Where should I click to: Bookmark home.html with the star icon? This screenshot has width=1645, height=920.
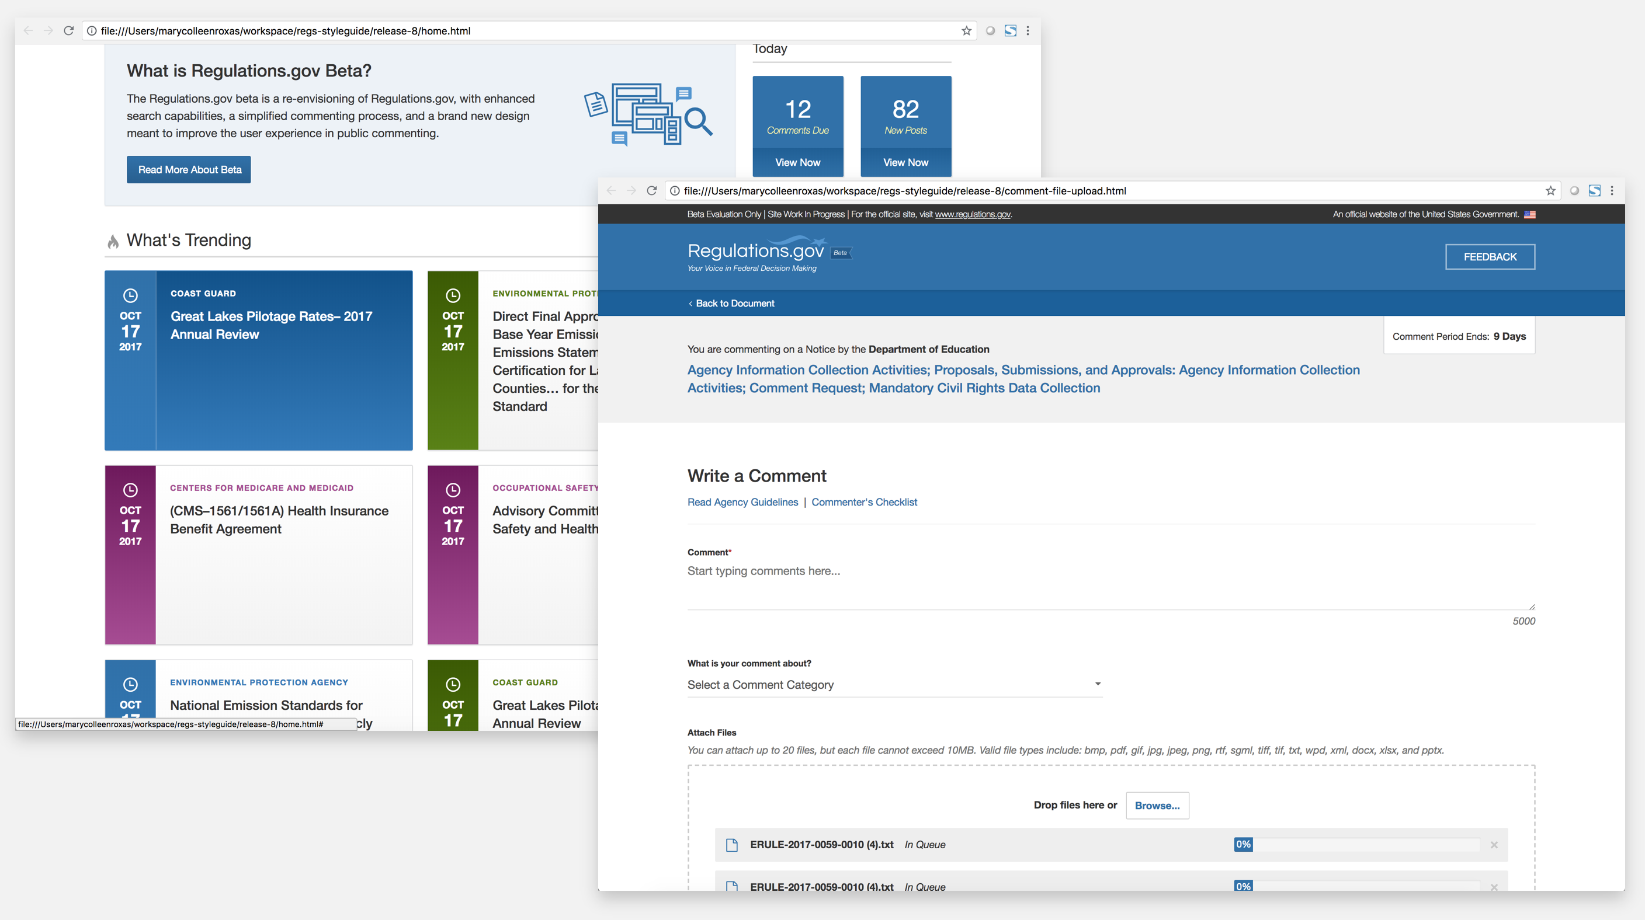(966, 30)
